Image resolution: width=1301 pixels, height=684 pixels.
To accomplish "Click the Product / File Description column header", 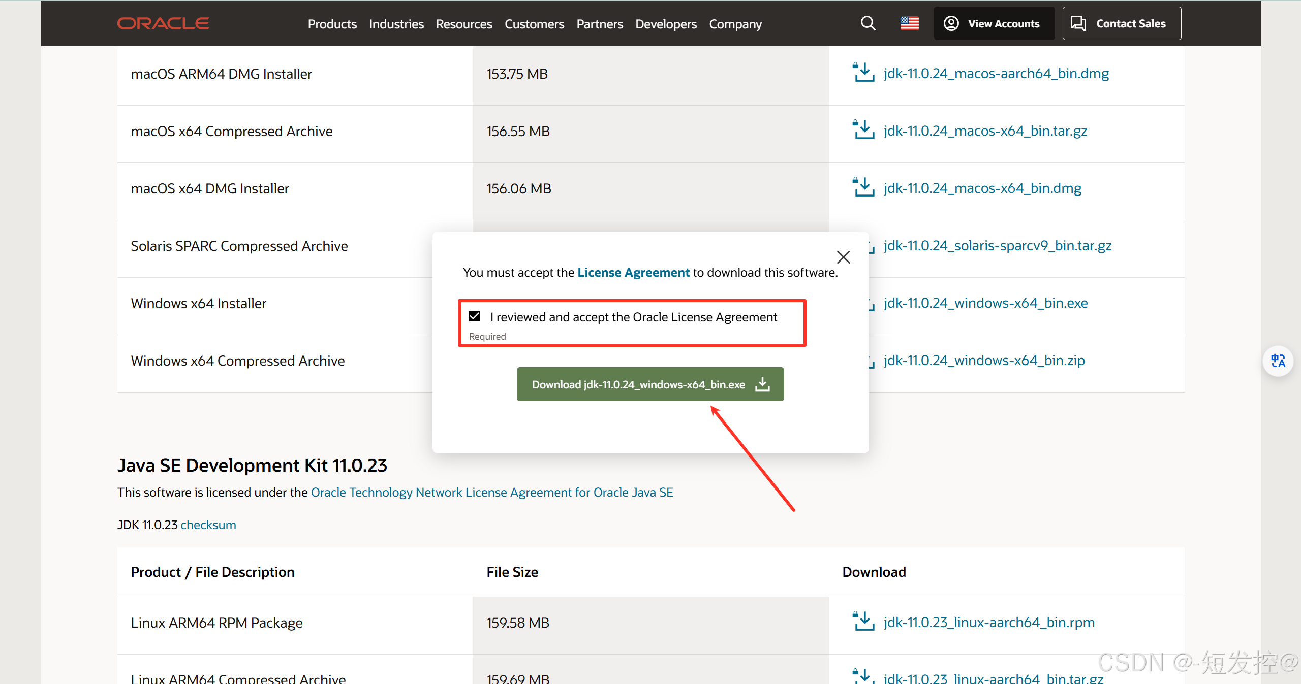I will [x=212, y=572].
